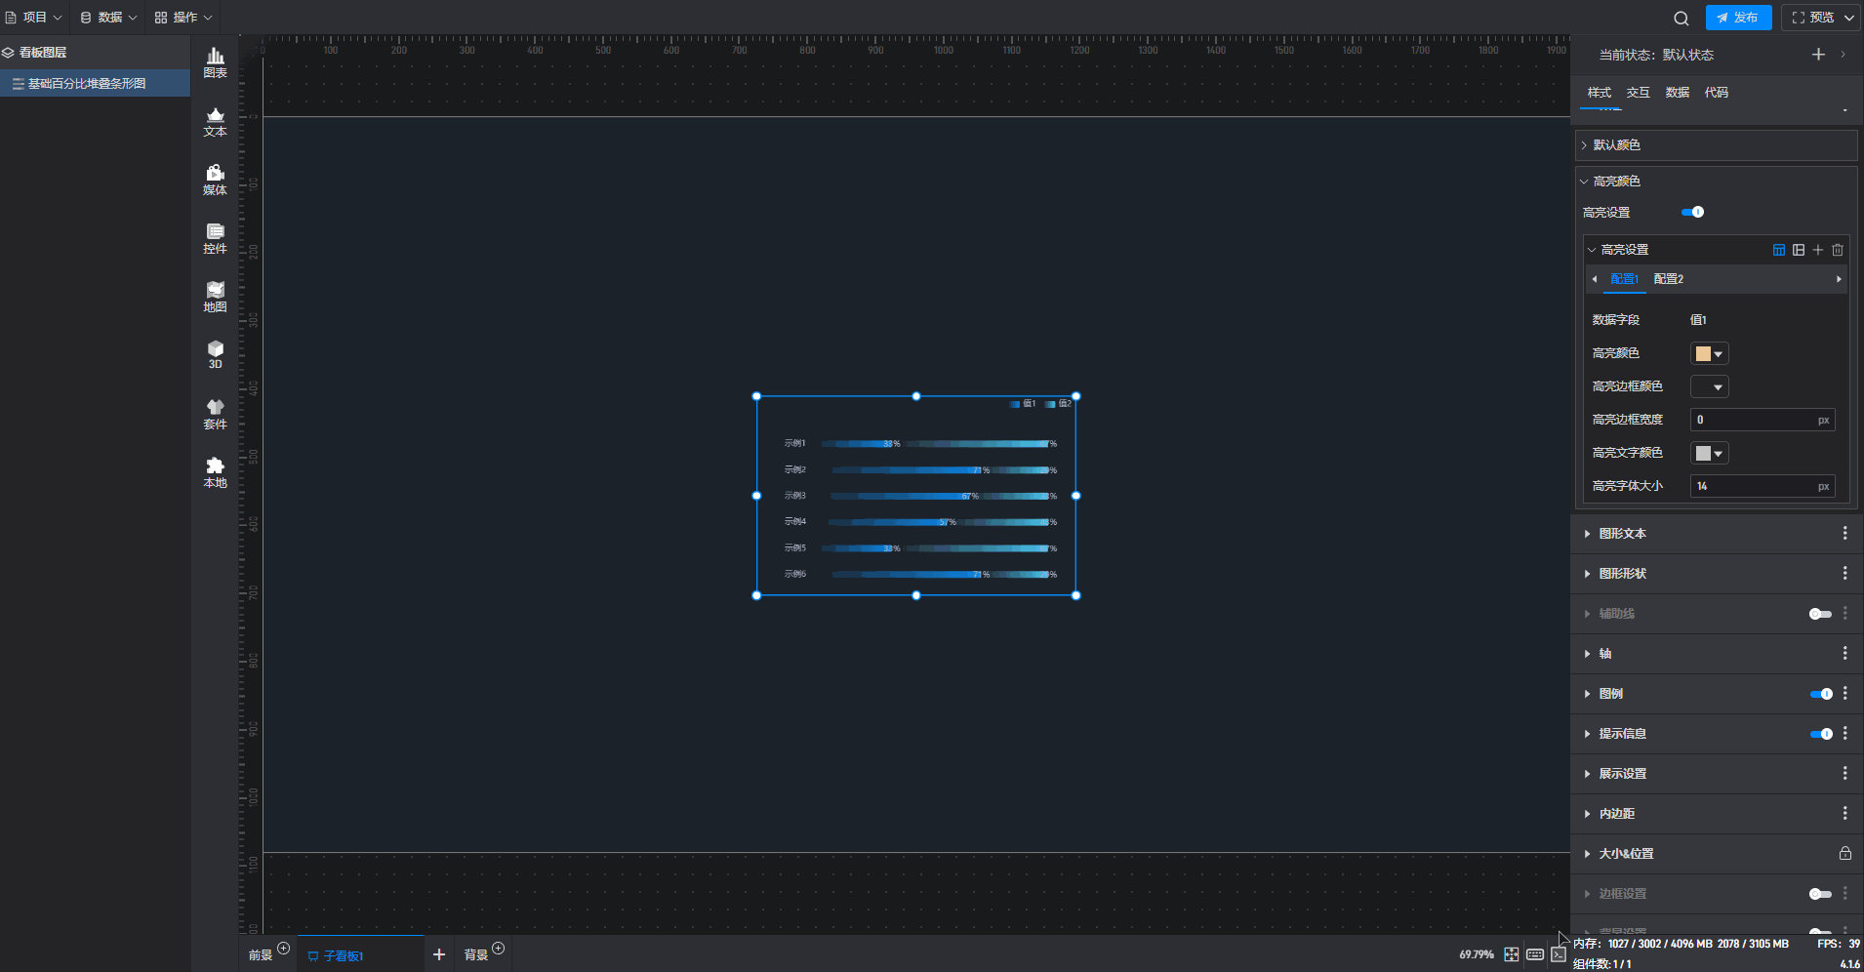Open the 图表 chart components icon
1864x972 pixels.
pos(215,62)
